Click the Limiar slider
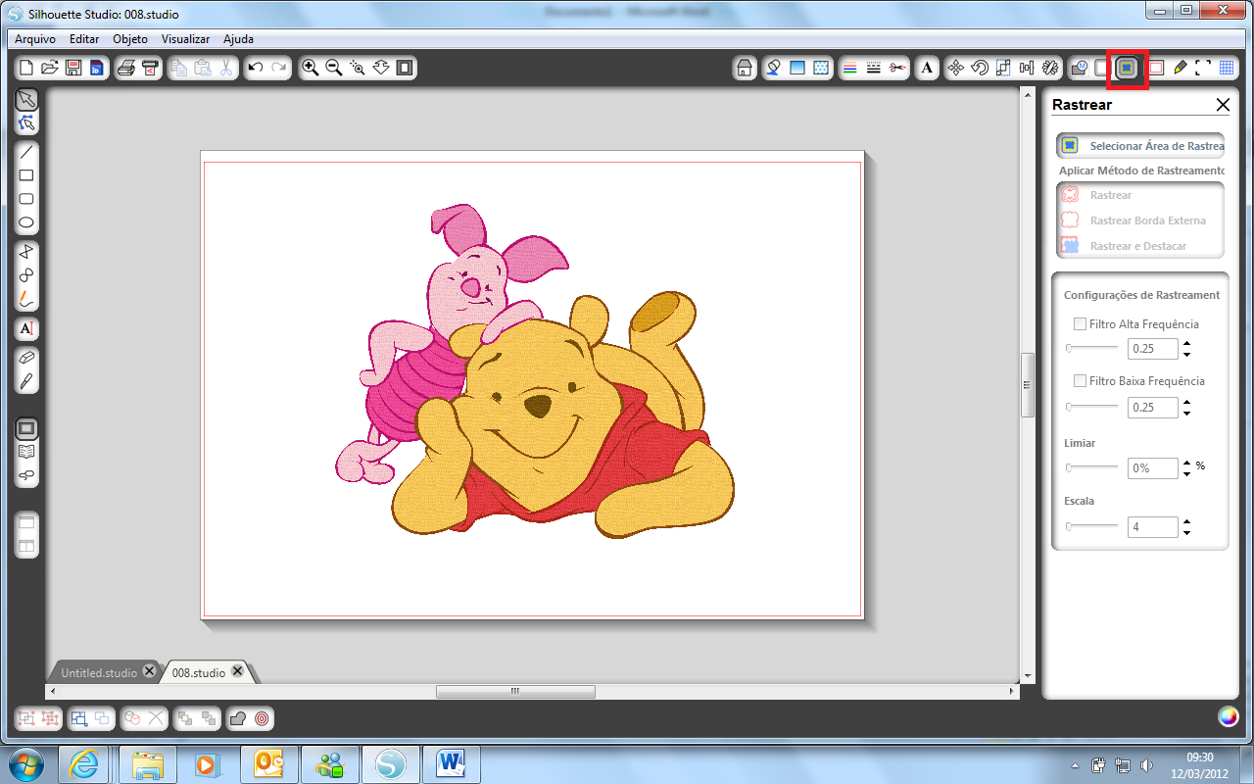The image size is (1254, 784). [1091, 467]
